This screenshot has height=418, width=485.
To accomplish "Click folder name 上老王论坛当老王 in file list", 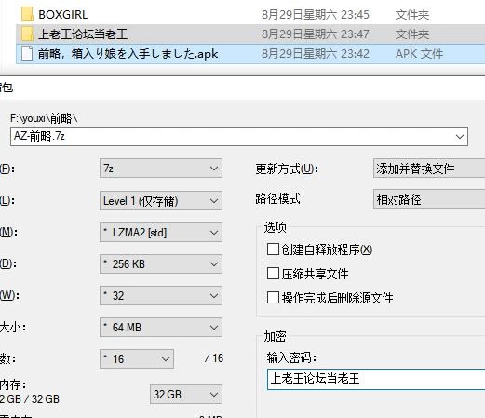I will pyautogui.click(x=83, y=34).
